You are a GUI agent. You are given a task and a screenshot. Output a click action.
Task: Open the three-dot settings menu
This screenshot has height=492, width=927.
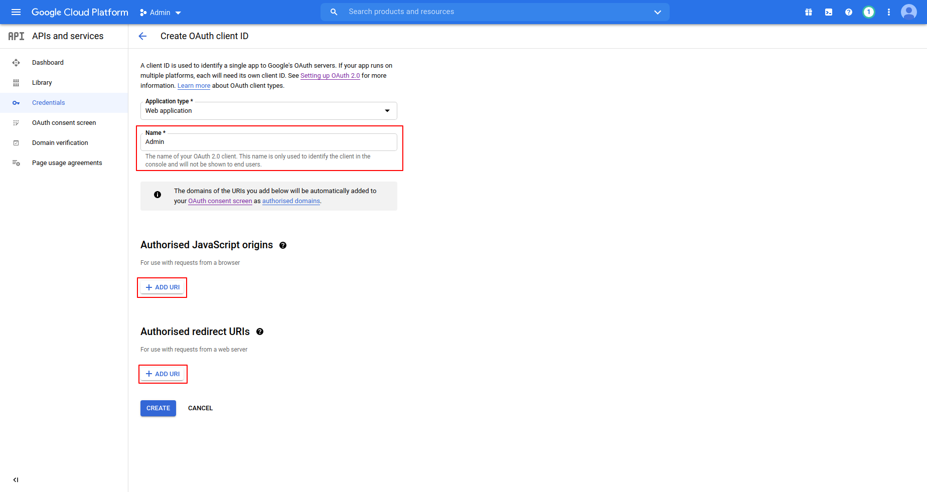(x=889, y=12)
